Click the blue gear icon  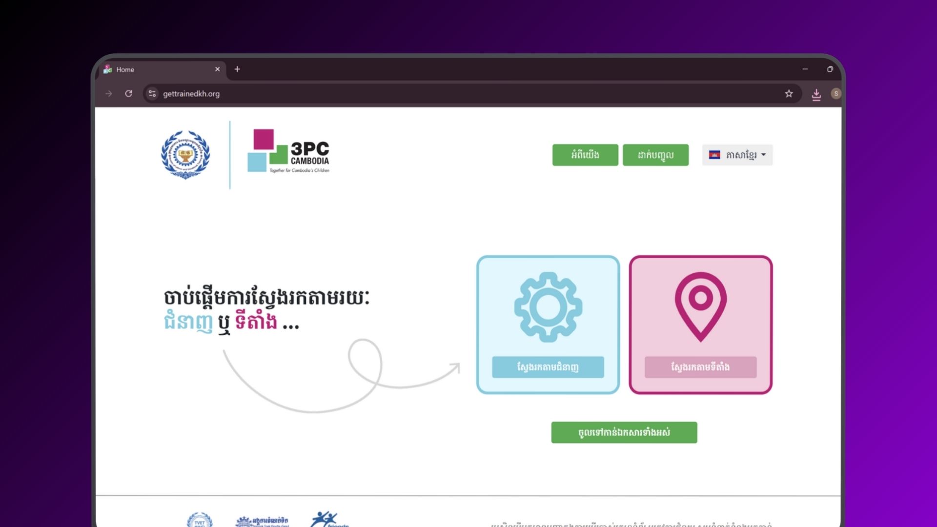[x=548, y=307]
